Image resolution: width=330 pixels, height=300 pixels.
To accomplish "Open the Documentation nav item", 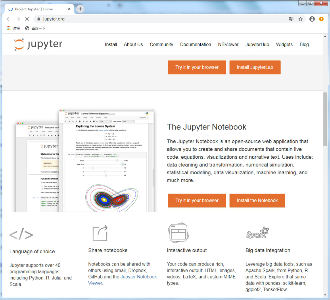I will click(x=196, y=44).
